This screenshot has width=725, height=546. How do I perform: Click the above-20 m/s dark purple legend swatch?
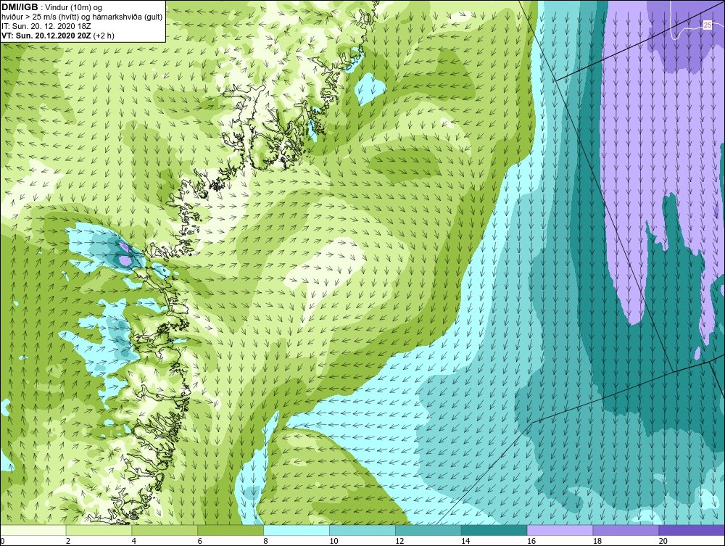point(692,530)
